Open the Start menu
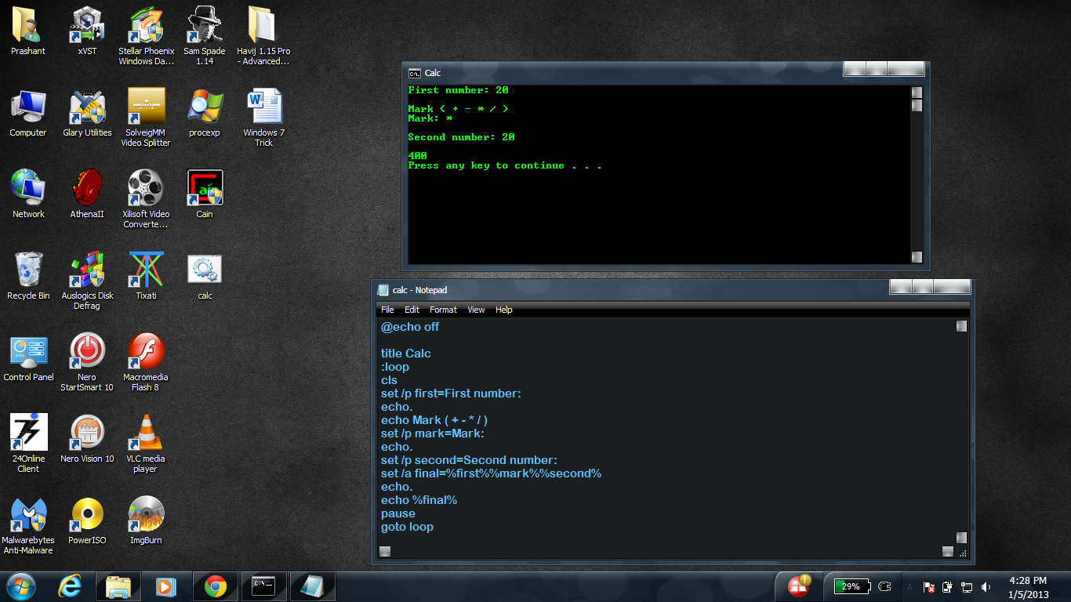 [x=20, y=586]
